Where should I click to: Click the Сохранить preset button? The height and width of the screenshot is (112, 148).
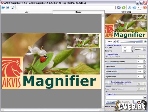[x=112, y=102]
